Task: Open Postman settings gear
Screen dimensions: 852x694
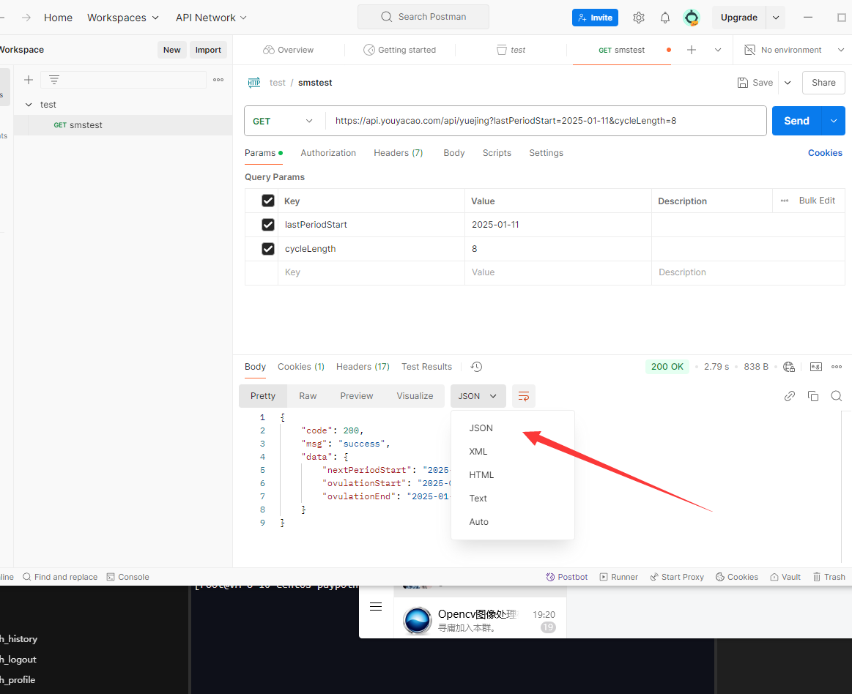Action: tap(639, 18)
